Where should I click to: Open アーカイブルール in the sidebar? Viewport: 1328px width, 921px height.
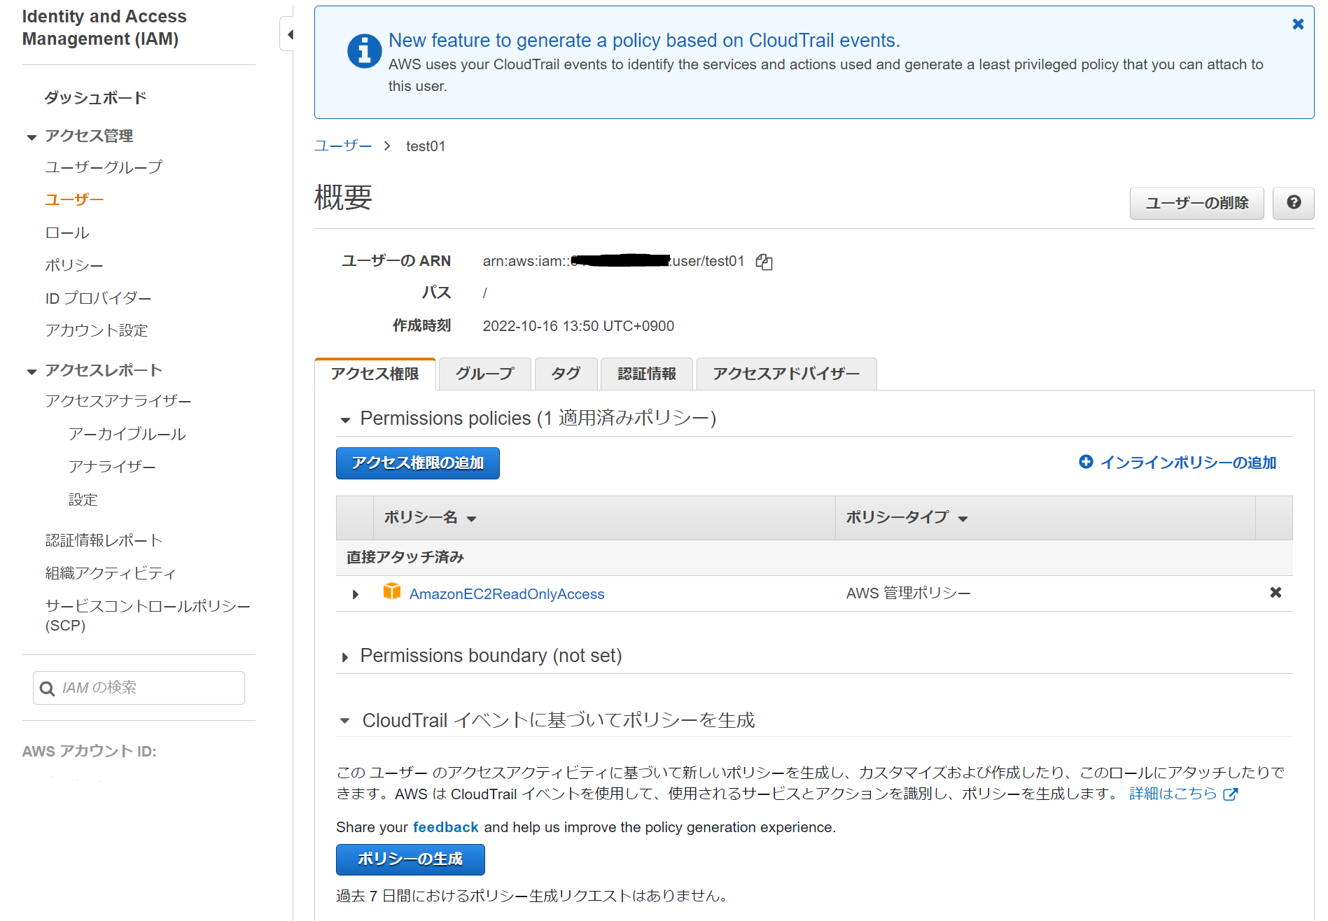(127, 434)
